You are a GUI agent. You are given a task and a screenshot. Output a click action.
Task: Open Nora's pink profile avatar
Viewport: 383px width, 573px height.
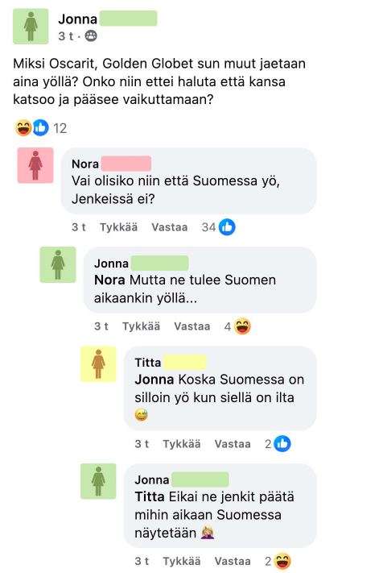35,165
